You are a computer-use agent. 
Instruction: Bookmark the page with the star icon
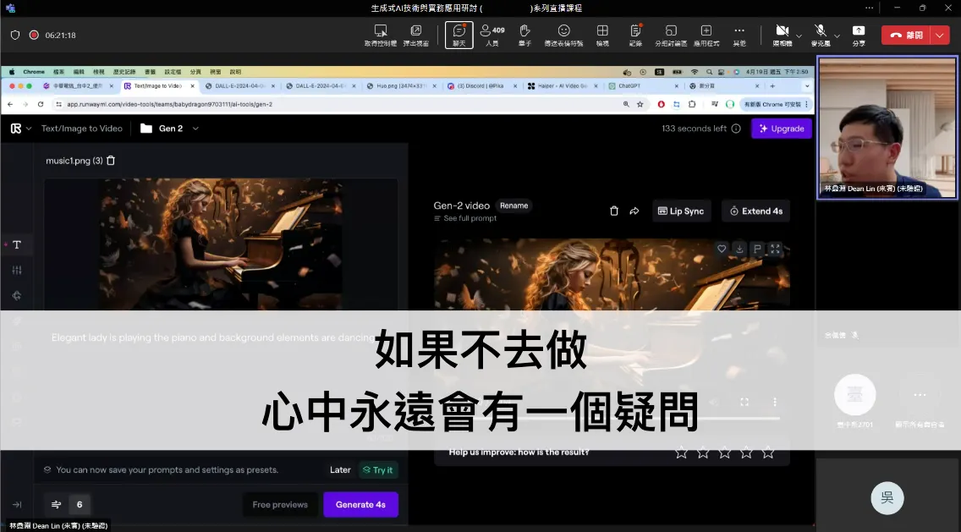pyautogui.click(x=640, y=104)
